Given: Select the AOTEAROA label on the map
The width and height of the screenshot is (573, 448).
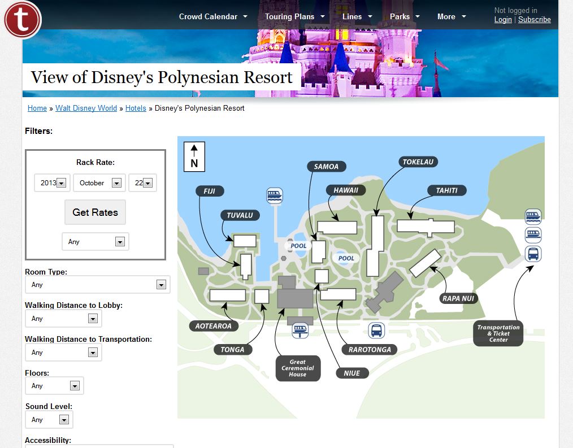Looking at the screenshot, I should (214, 326).
